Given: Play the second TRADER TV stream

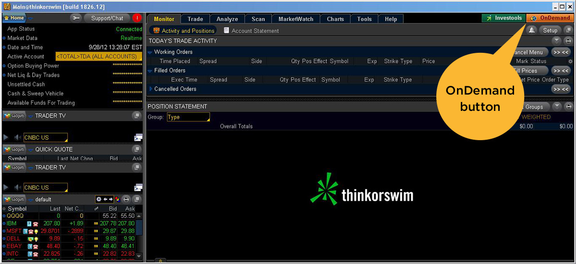Looking at the screenshot, I should pos(6,188).
